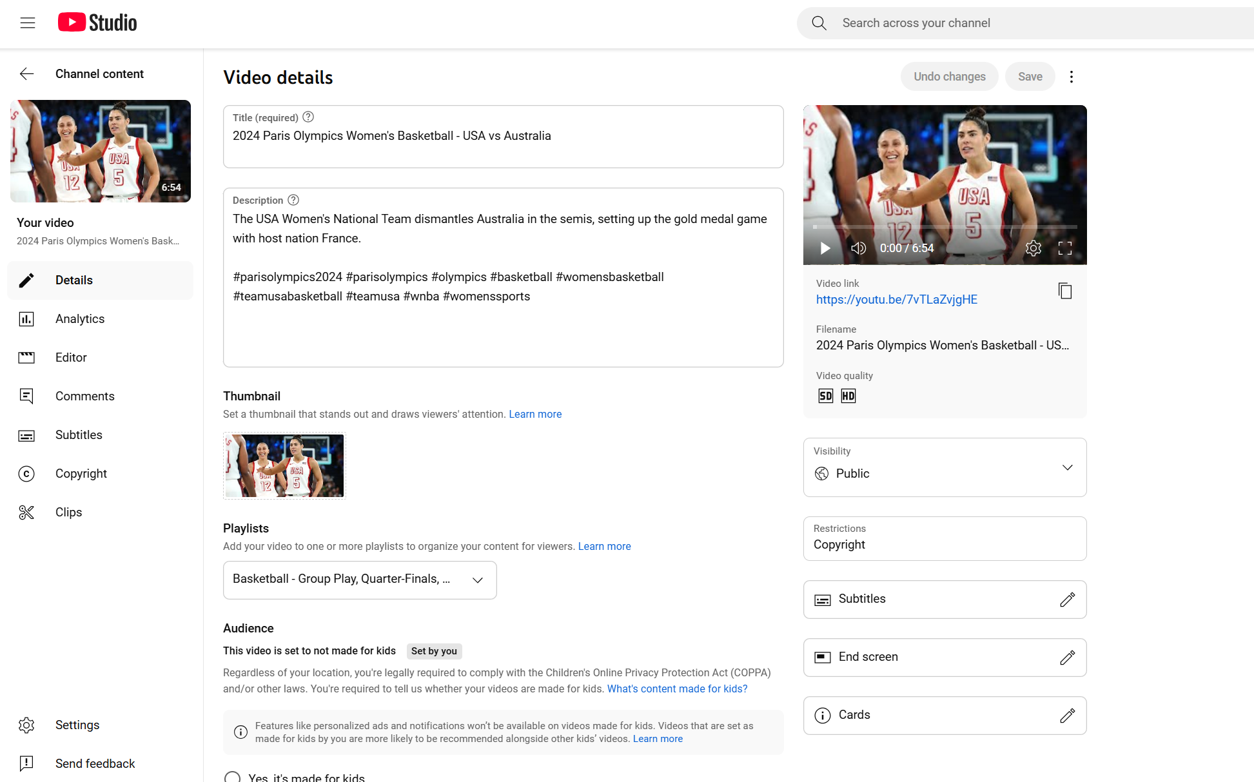1254x782 pixels.
Task: Open player settings gear icon
Action: (1033, 248)
